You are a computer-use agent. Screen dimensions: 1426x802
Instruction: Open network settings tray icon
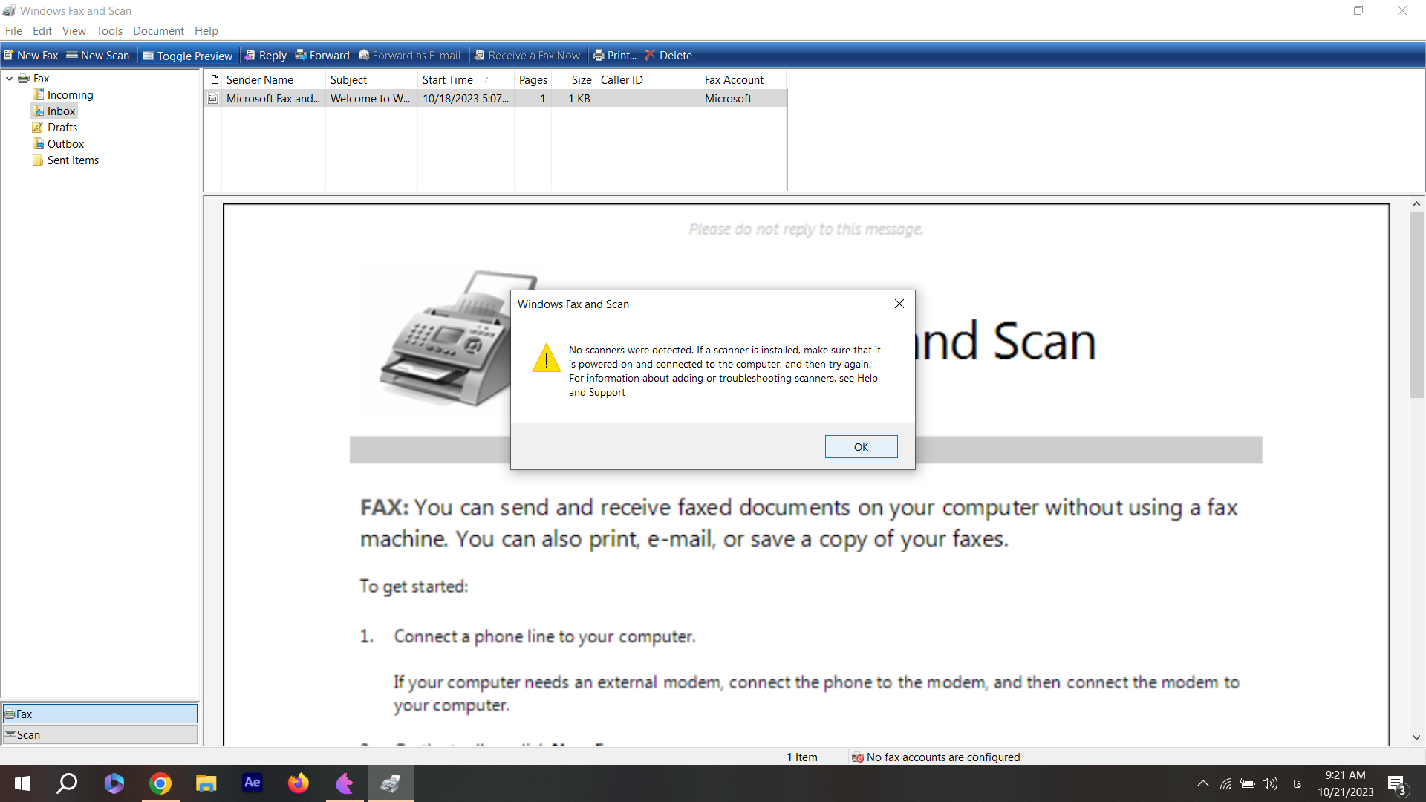[1226, 783]
